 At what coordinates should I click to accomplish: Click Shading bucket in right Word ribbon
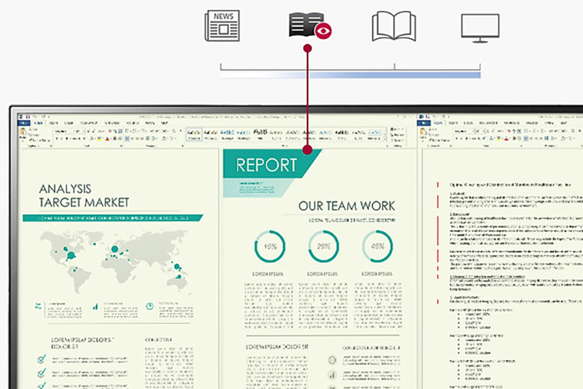(563, 139)
